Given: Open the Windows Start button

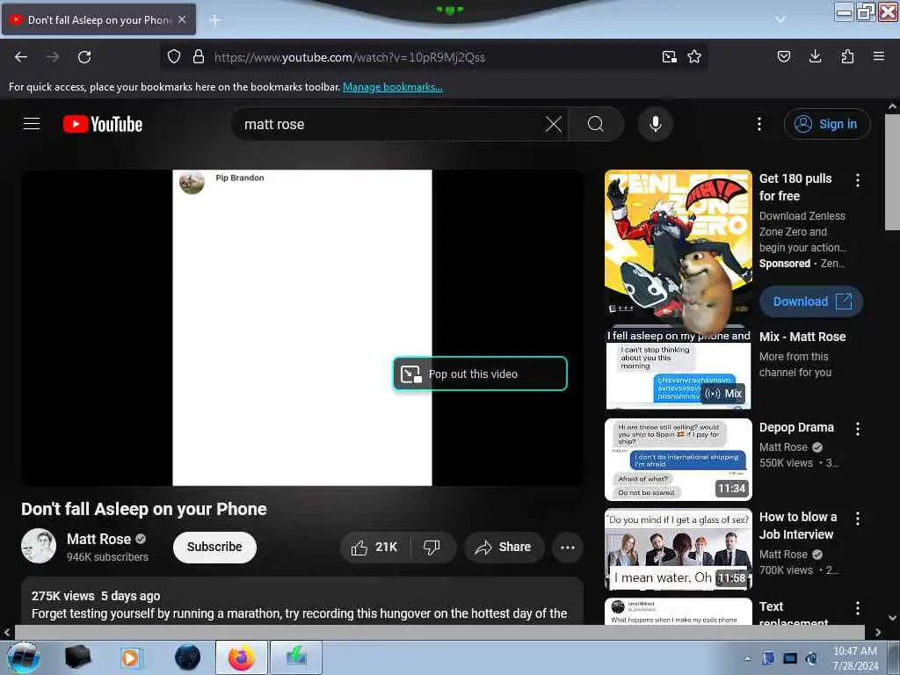Looking at the screenshot, I should tap(23, 657).
